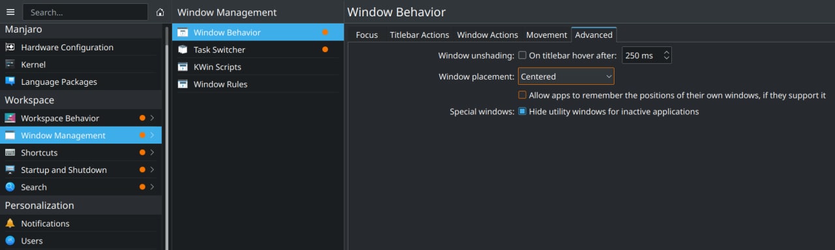Viewport: 835px width, 250px height.
Task: Select the Advanced tab
Action: (x=594, y=35)
